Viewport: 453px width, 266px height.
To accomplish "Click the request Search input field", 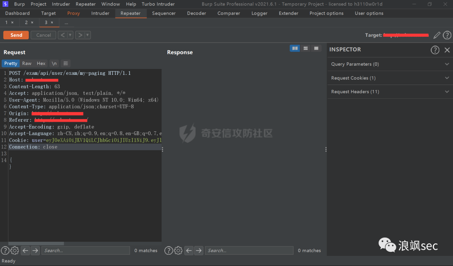I will [86, 251].
